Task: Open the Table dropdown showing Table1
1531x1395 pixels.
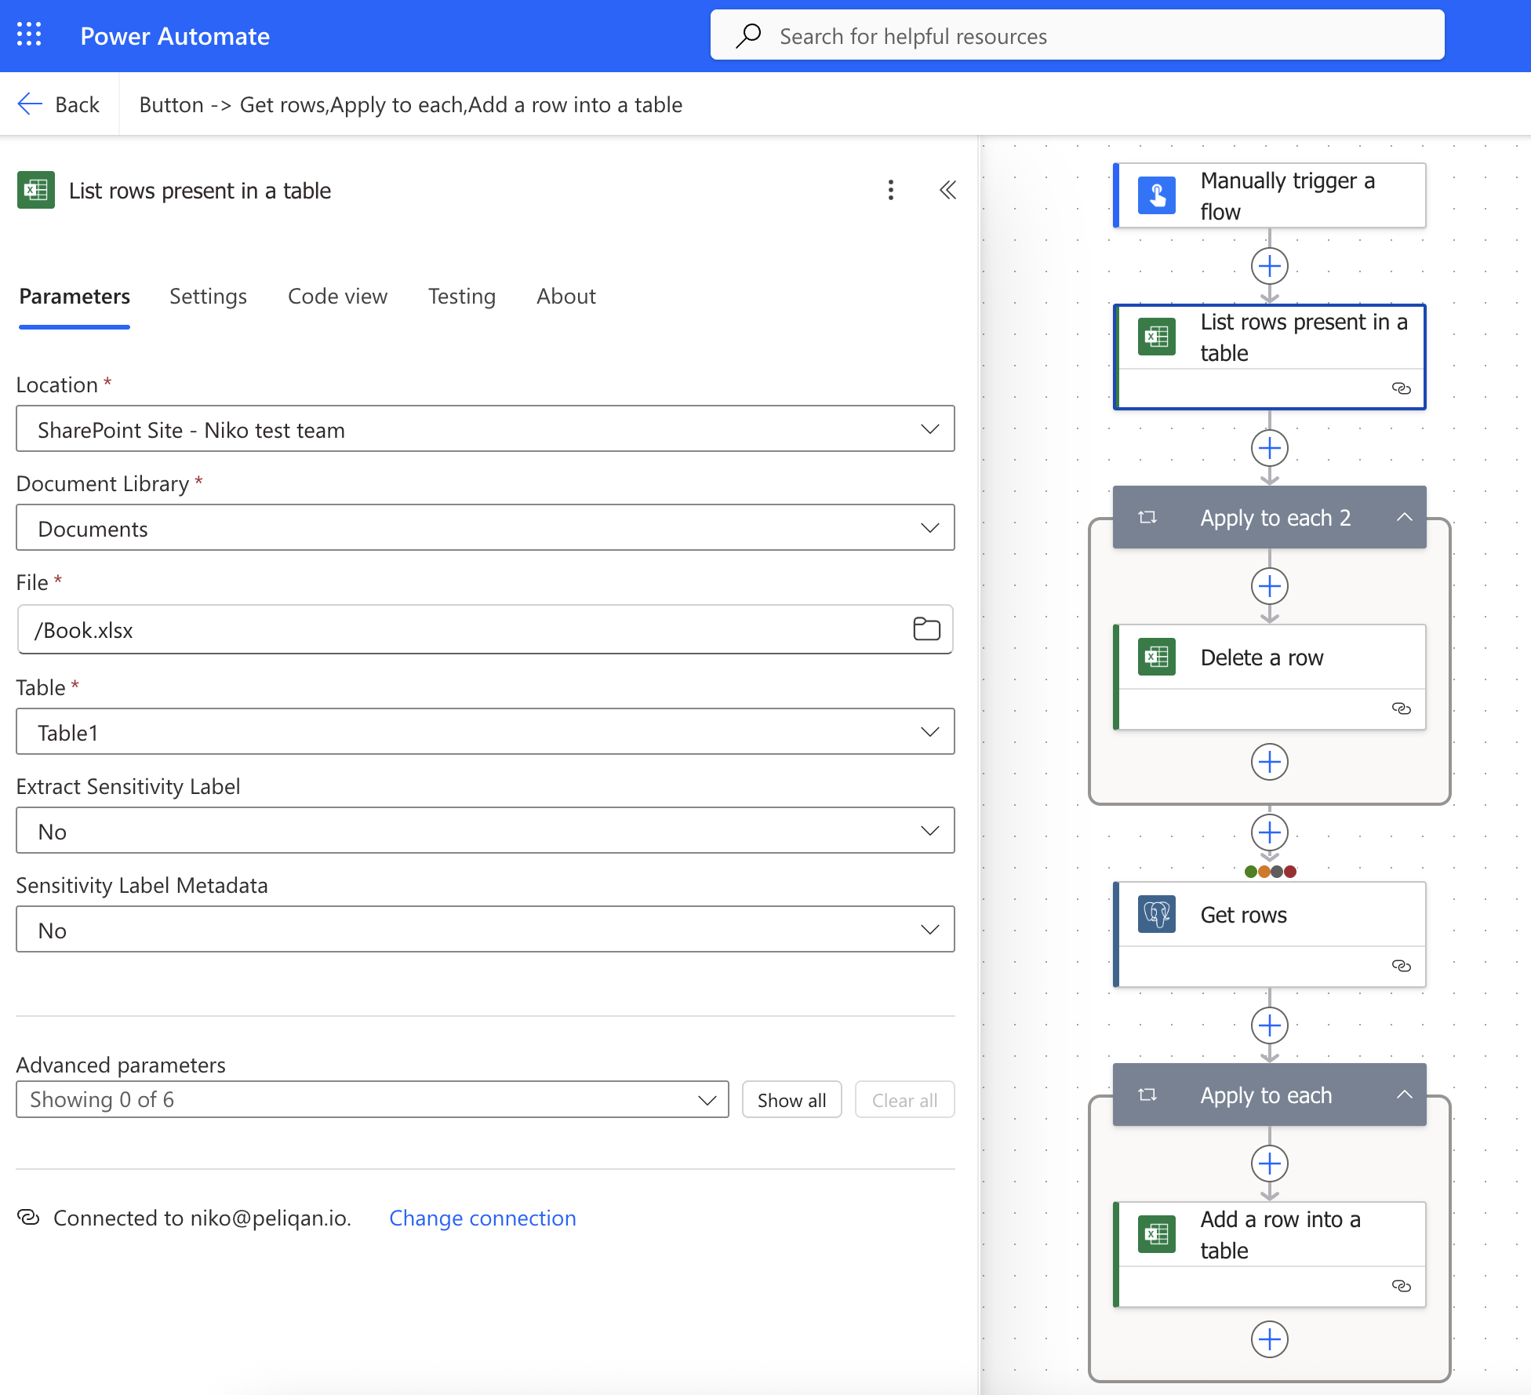Action: 485,731
